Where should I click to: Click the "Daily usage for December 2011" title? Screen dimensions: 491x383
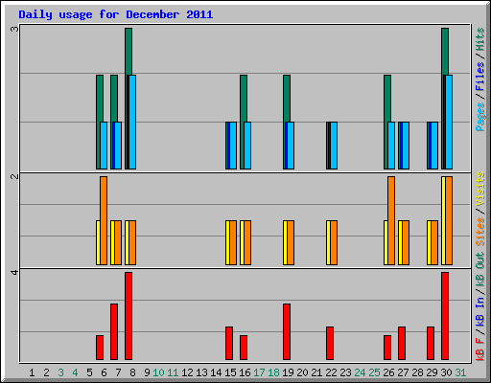coord(116,14)
